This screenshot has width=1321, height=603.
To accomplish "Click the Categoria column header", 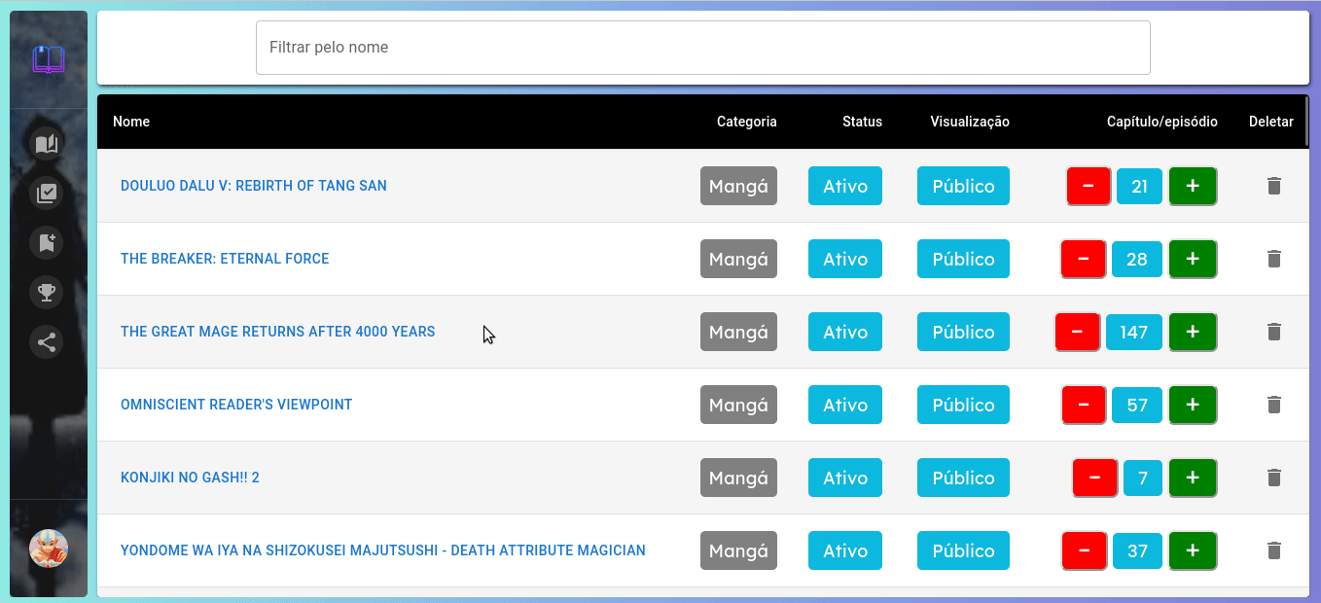I will [747, 122].
